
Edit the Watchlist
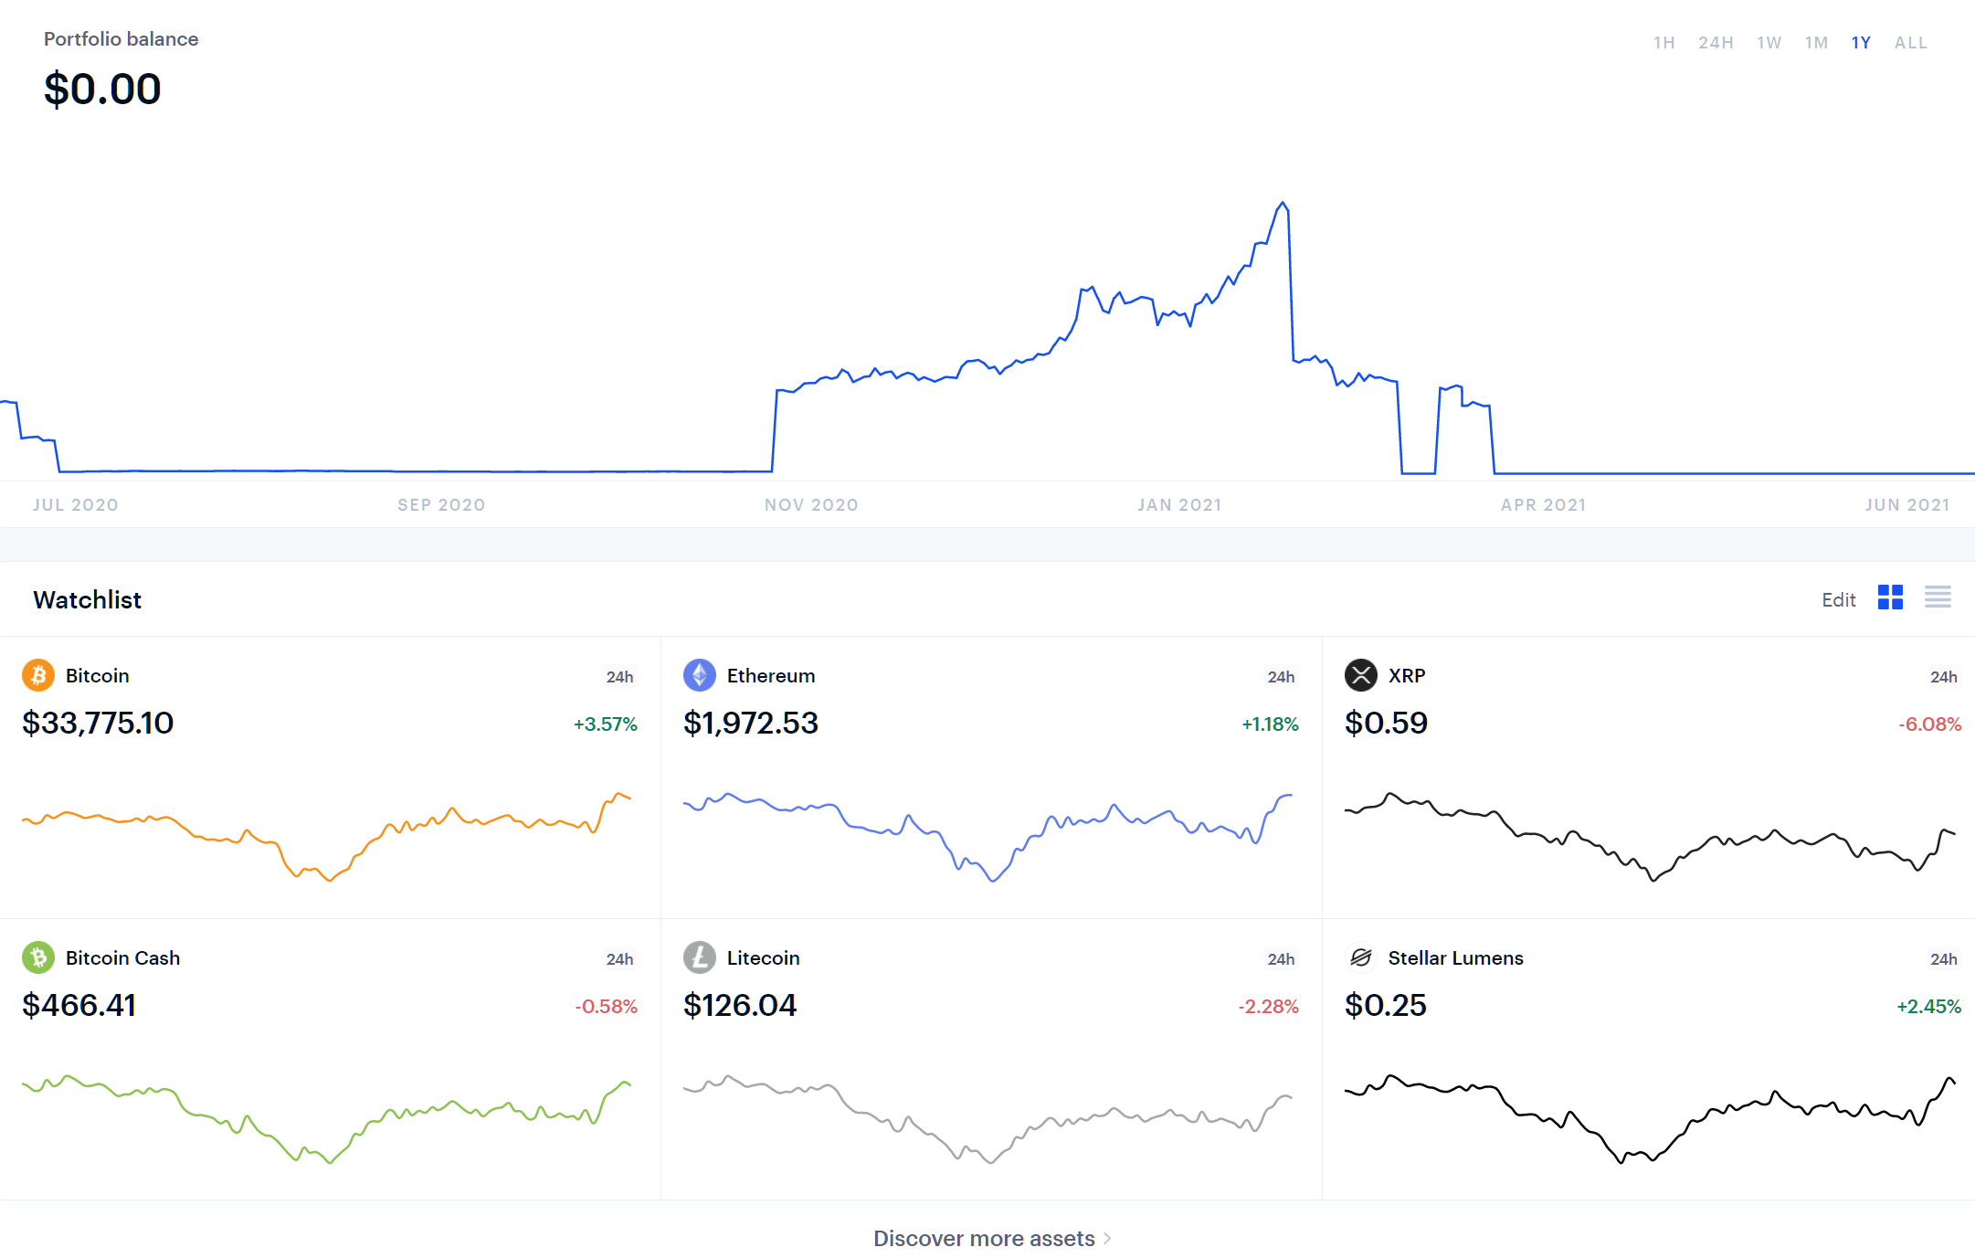(1838, 600)
